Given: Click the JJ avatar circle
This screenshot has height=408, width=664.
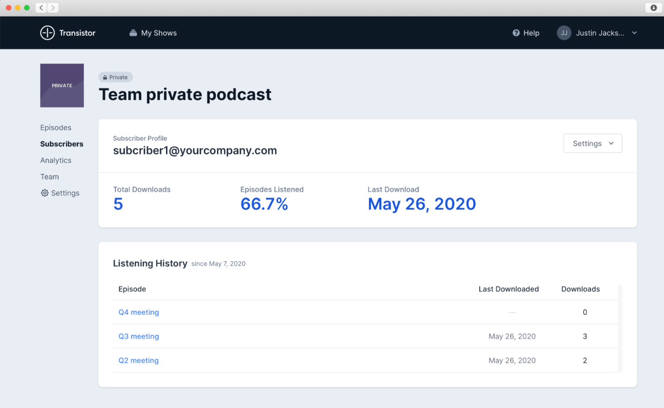Looking at the screenshot, I should [x=563, y=32].
